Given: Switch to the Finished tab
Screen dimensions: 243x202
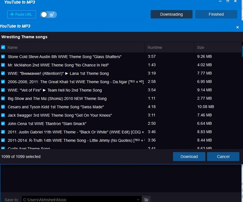Looking at the screenshot, I should click(x=216, y=14).
